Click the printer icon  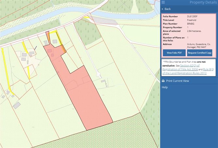163,81
